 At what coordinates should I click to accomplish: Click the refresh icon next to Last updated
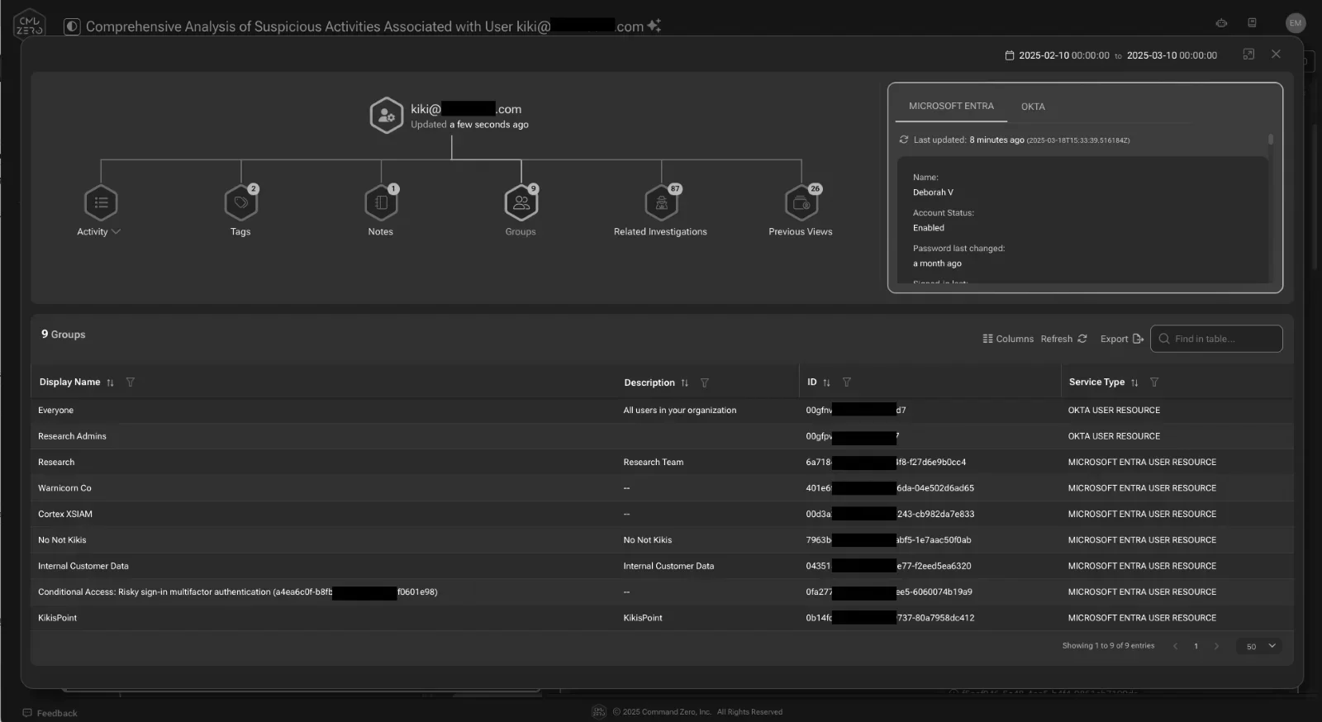coord(904,140)
